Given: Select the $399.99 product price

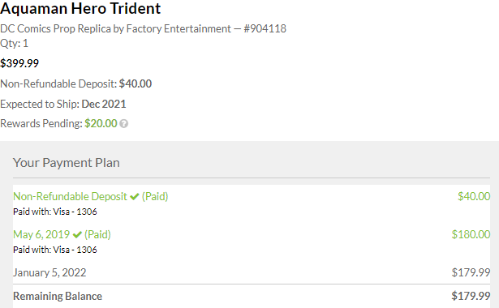Looking at the screenshot, I should click(x=19, y=63).
